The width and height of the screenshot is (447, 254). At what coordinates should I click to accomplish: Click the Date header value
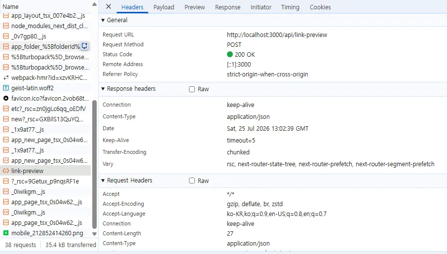click(267, 129)
